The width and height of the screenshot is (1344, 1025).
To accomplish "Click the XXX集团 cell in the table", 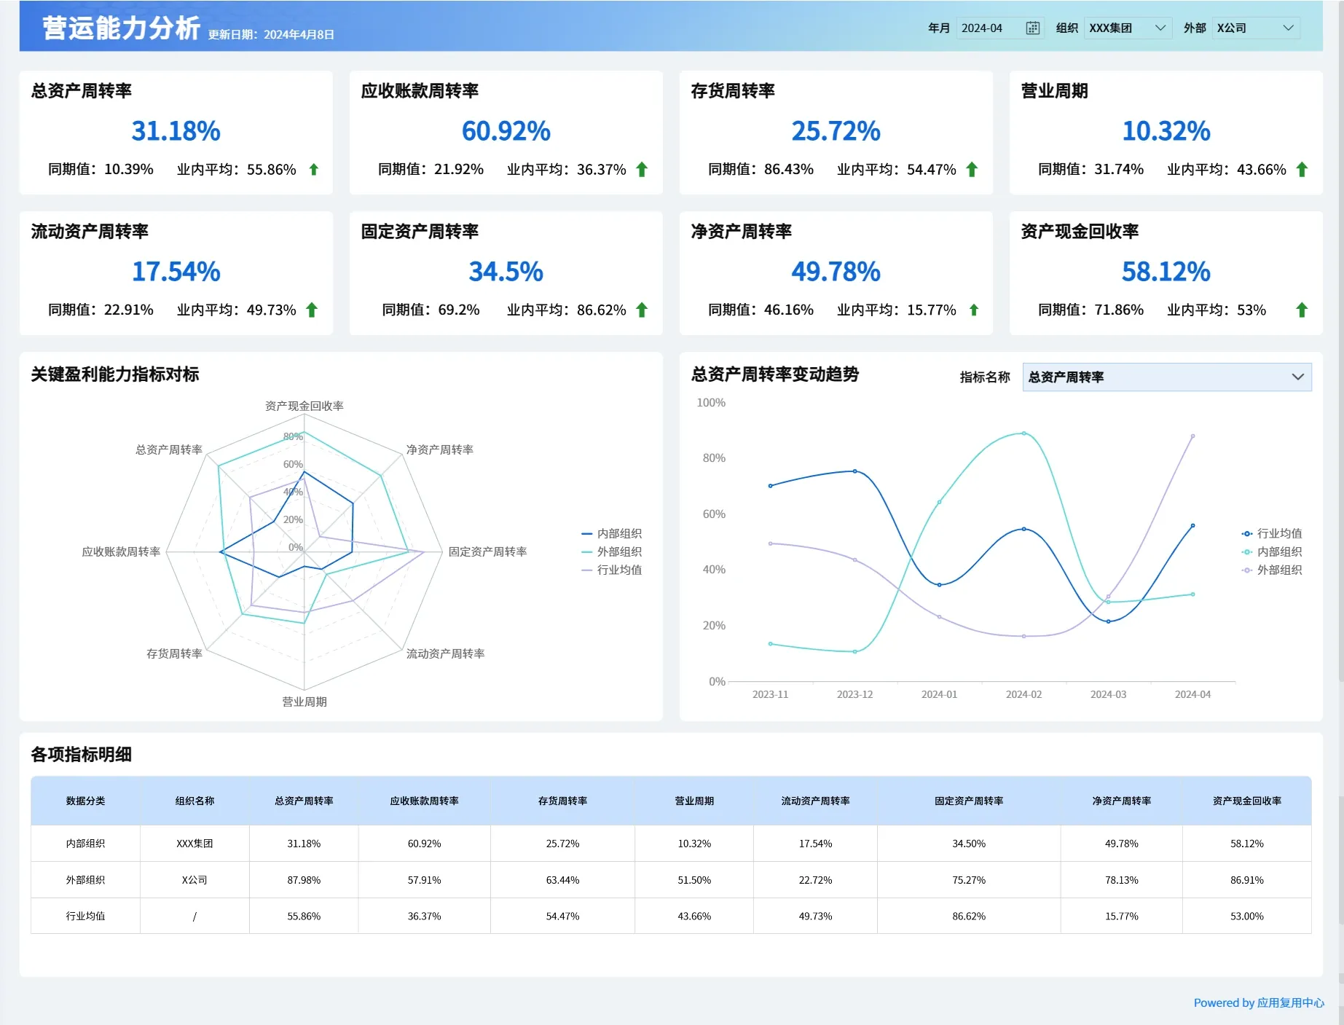I will tap(194, 844).
